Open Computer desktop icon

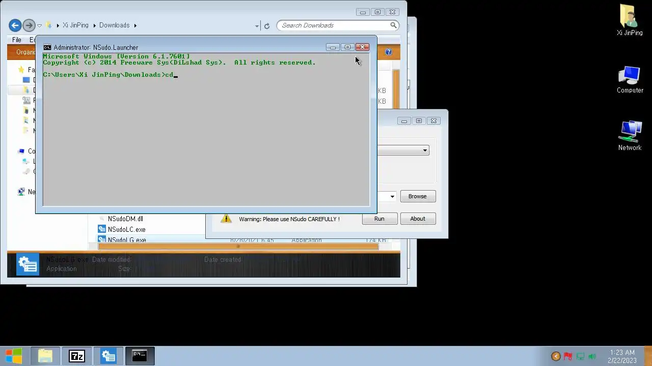coord(630,80)
